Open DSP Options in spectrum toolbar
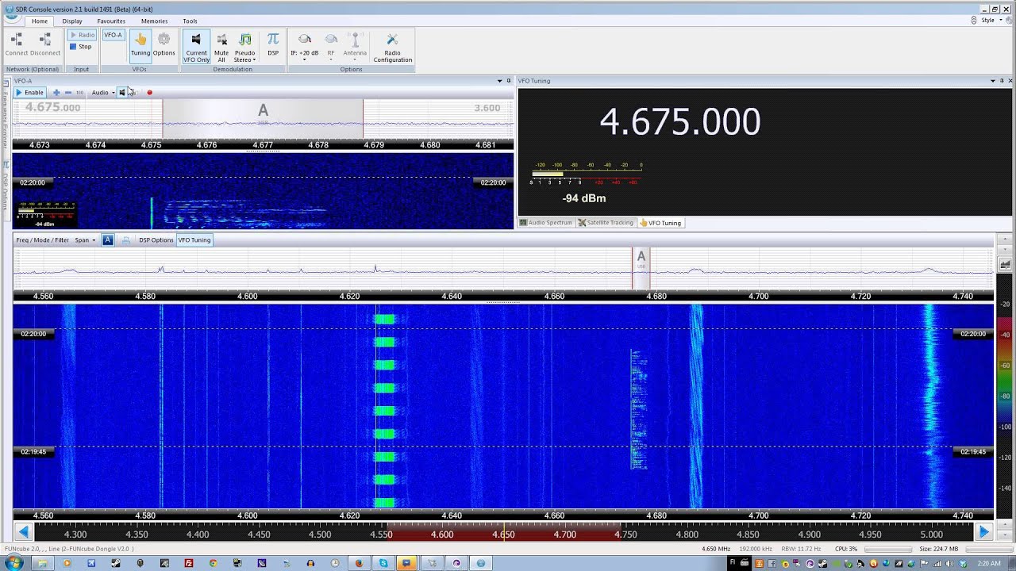The width and height of the screenshot is (1016, 571). [156, 240]
